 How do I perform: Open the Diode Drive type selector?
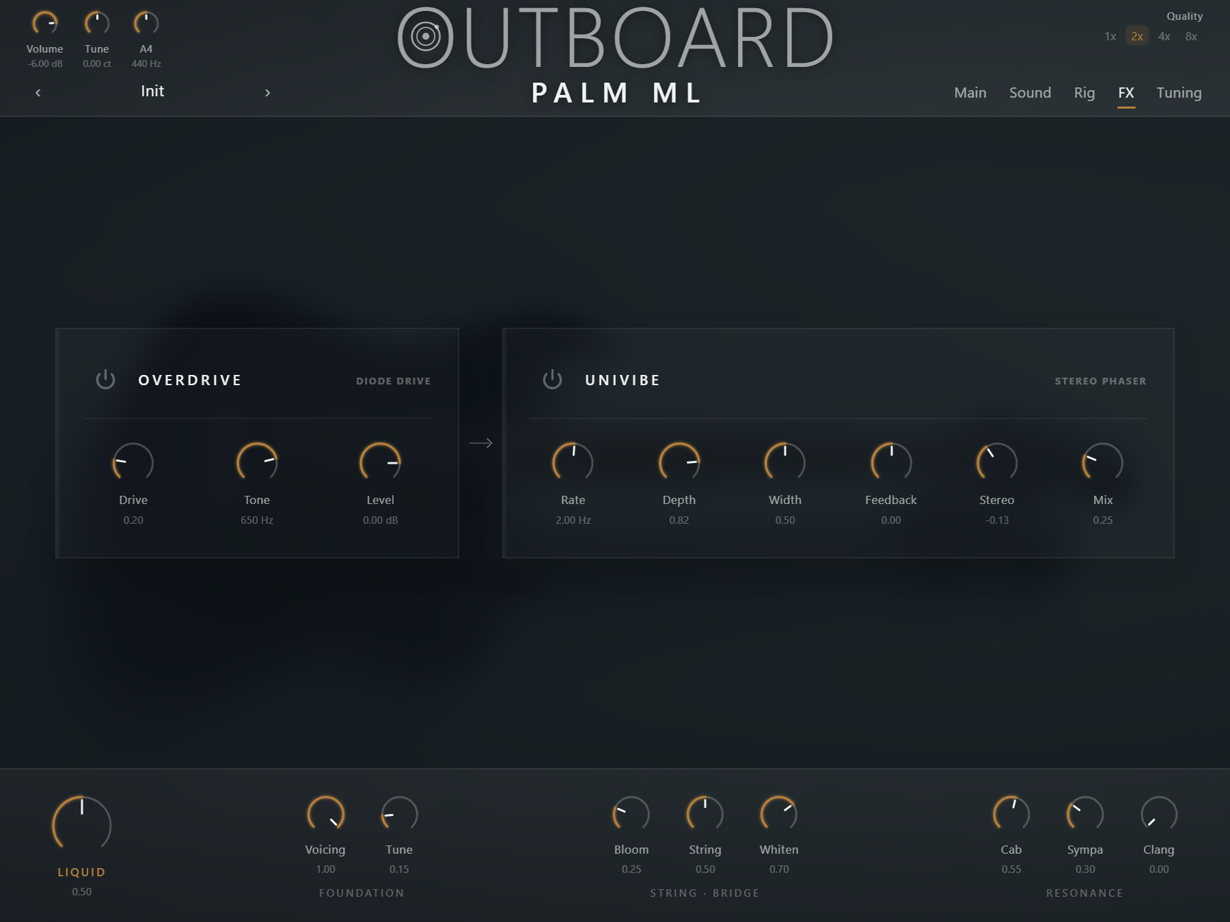pos(394,381)
